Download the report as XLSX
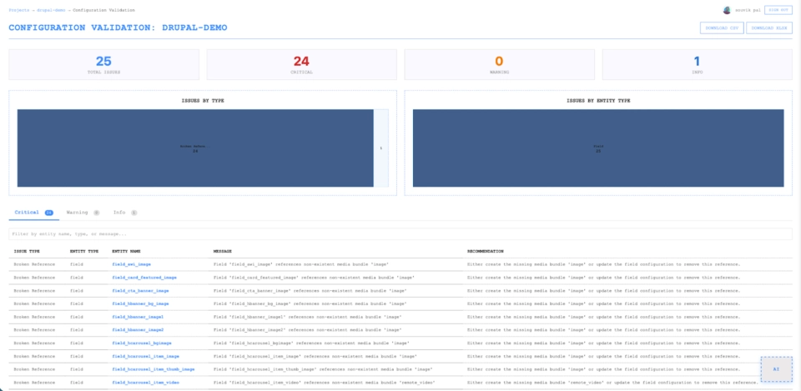 coord(768,28)
